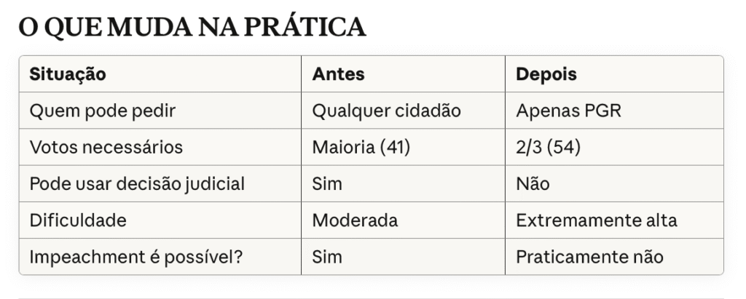Select the "Moderada" cell
The width and height of the screenshot is (746, 299).
pos(355,220)
